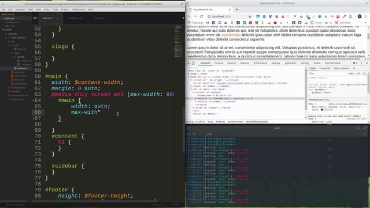
Task: Click the #222222 color swatch
Action: pos(321,110)
